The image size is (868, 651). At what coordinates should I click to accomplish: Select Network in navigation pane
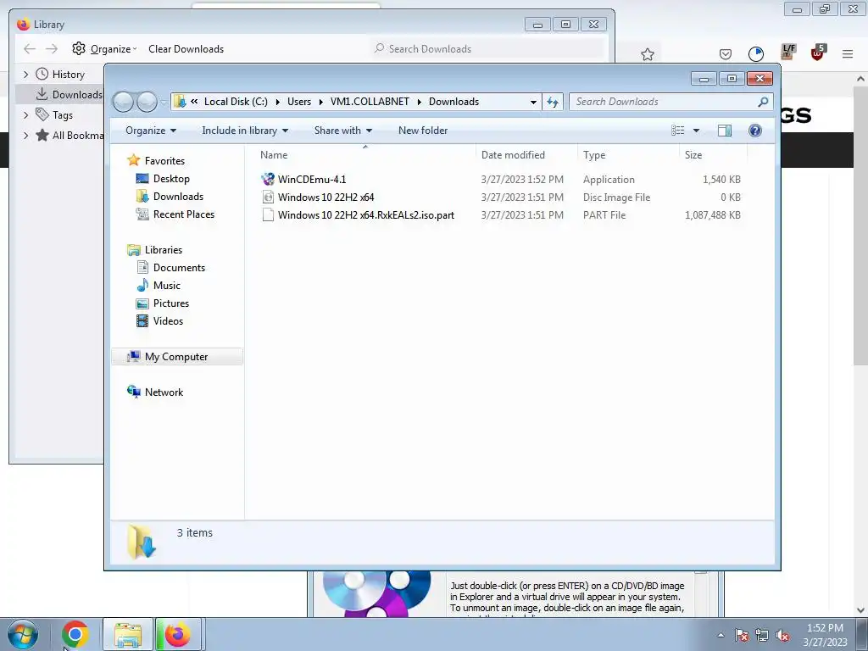[164, 392]
